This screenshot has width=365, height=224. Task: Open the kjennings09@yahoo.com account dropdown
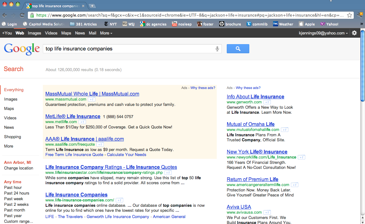[x=323, y=33]
